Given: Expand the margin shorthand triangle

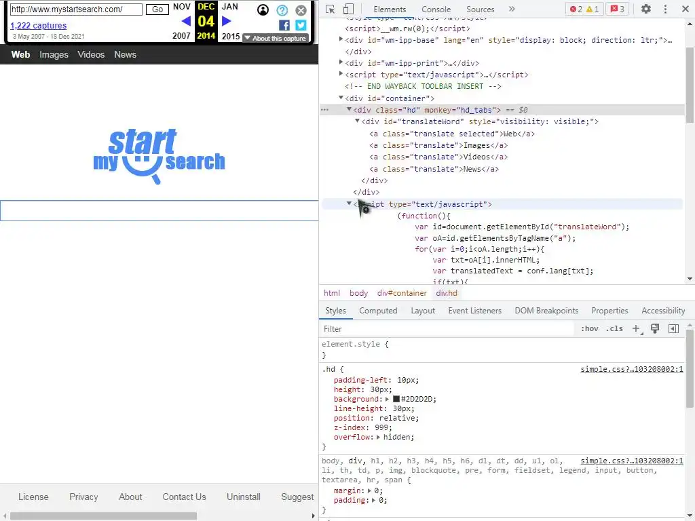Looking at the screenshot, I should (x=369, y=490).
